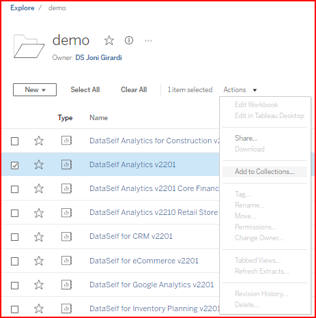316x318 pixels.
Task: Choose Add to Collections menu item
Action: [x=265, y=172]
